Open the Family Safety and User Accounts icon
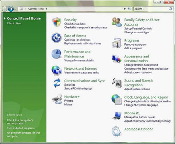This screenshot has height=144, width=176. tap(117, 22)
